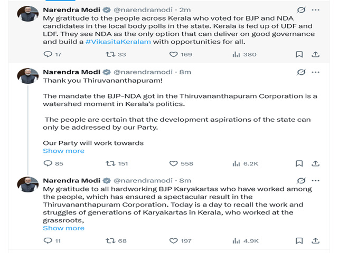
Task: Bookmark the first tweet about Kerala polls
Action: click(299, 54)
